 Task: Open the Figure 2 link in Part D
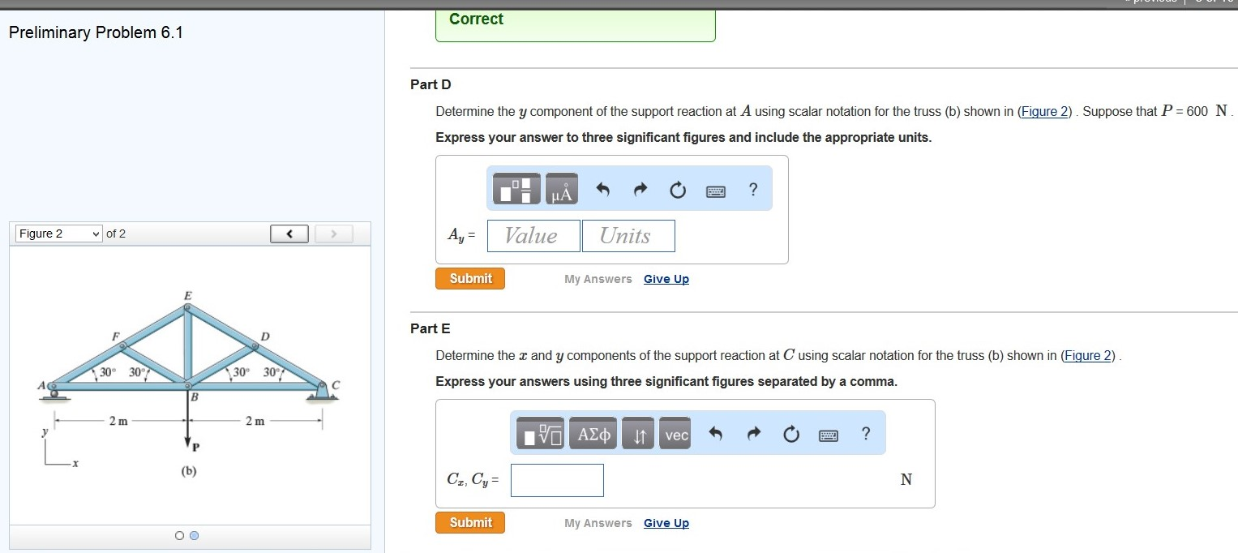[x=1044, y=111]
